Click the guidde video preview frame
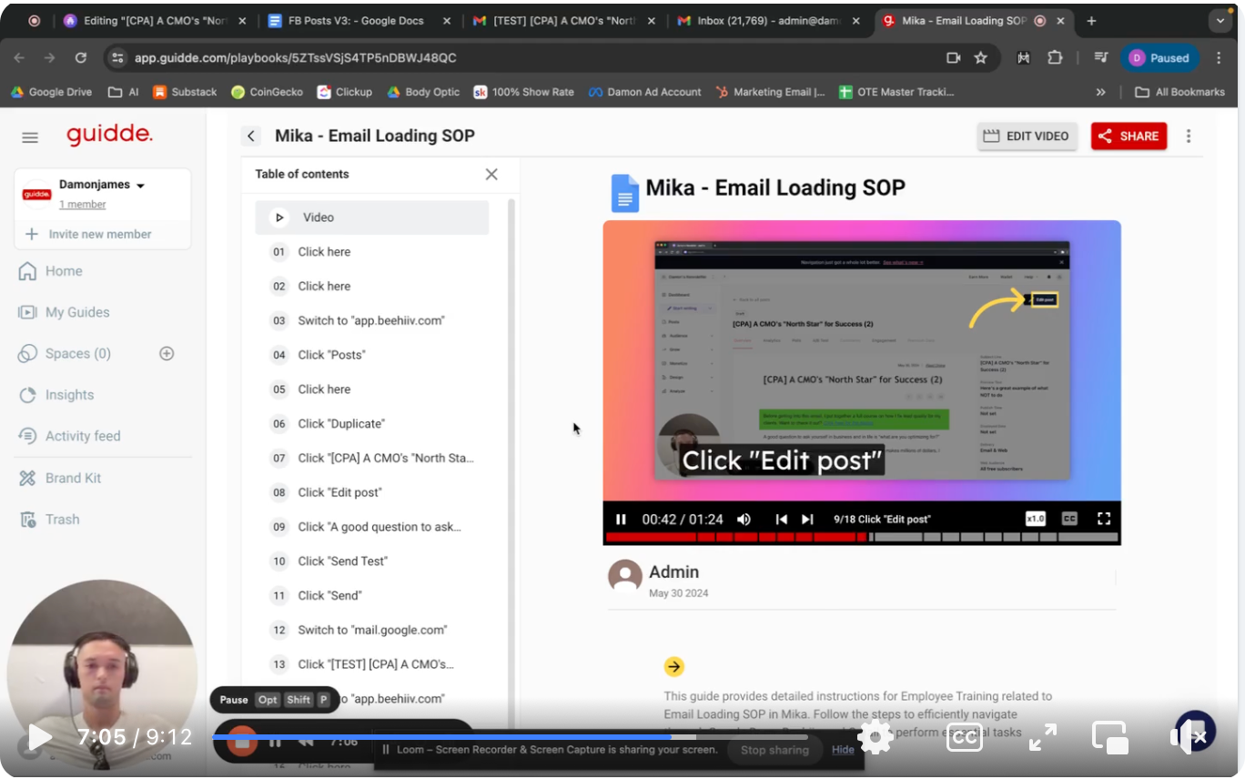 [x=862, y=360]
